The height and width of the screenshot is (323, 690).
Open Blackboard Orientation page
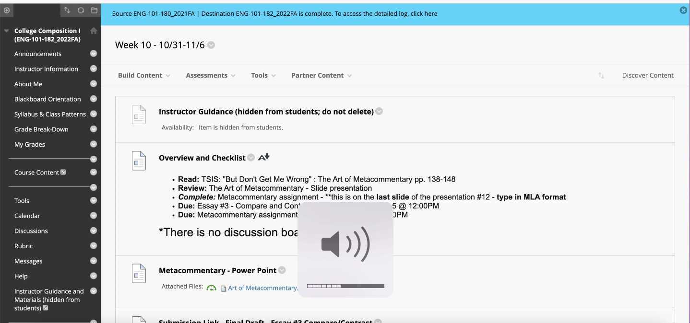(48, 99)
